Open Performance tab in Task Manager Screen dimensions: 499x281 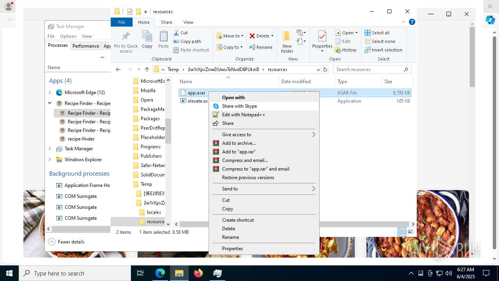coord(86,46)
